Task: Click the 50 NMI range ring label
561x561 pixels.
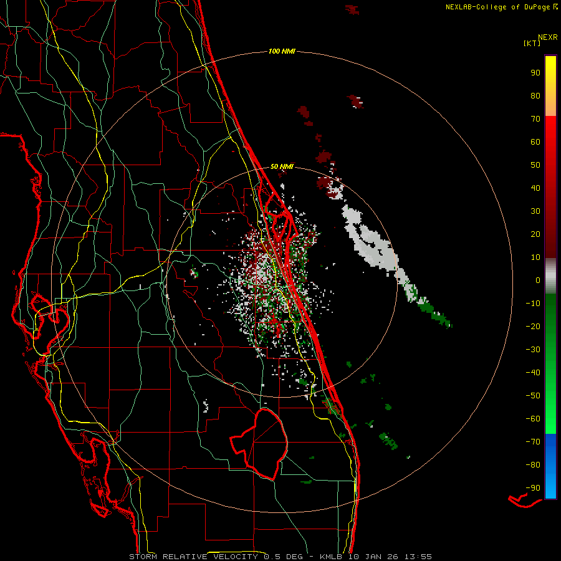Action: coord(282,166)
